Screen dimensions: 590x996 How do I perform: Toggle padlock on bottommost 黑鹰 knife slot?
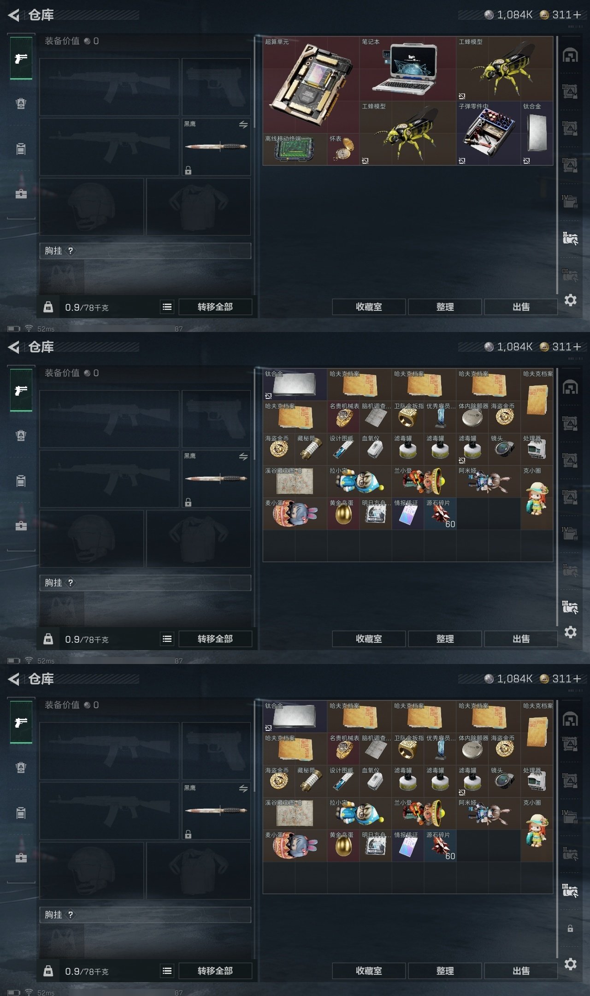(188, 834)
